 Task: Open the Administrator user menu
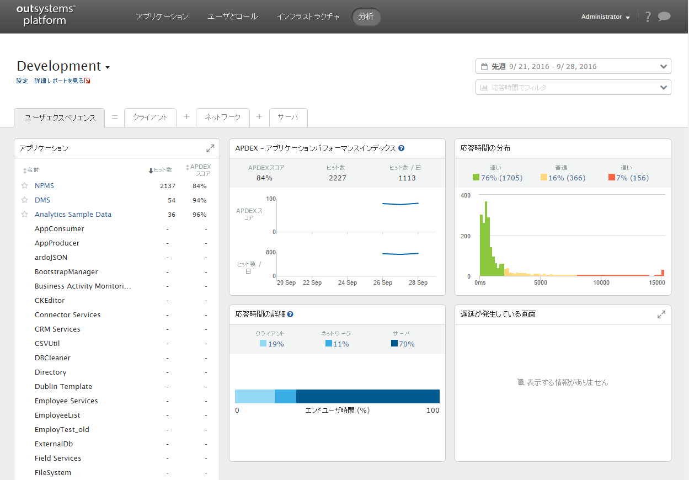coord(605,17)
